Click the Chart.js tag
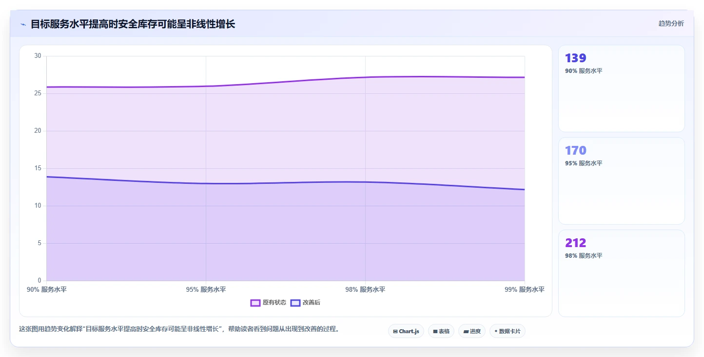This screenshot has width=704, height=357. pos(406,331)
